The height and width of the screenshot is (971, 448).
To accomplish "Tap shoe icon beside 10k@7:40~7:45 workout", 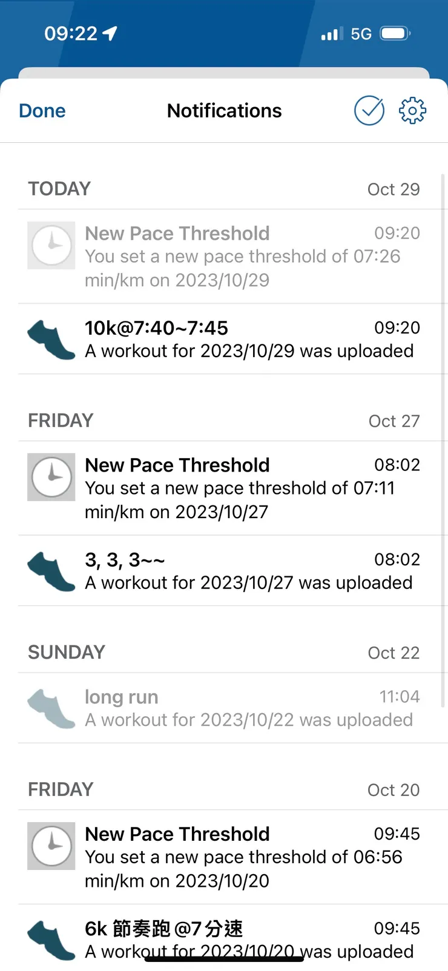I will (x=51, y=340).
